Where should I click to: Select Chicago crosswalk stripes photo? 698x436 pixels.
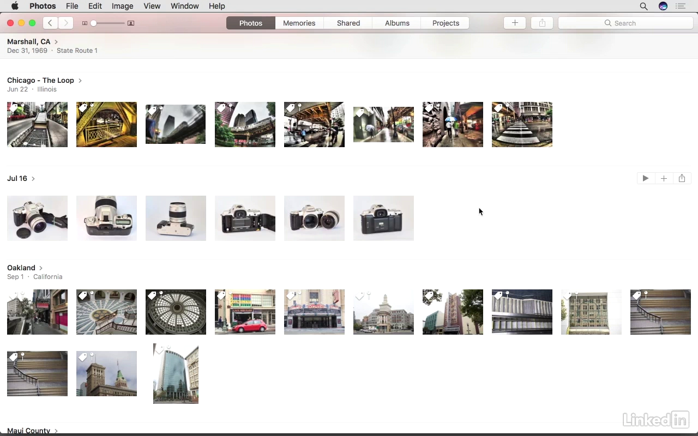coord(522,124)
